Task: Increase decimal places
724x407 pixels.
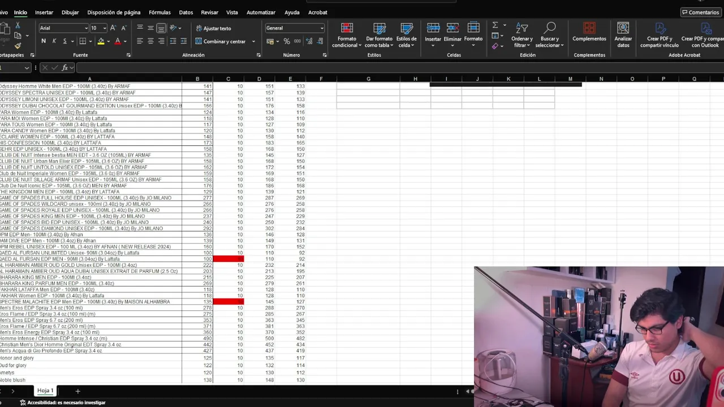Action: click(308, 41)
